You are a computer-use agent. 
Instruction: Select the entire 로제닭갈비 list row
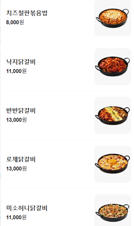69,164
